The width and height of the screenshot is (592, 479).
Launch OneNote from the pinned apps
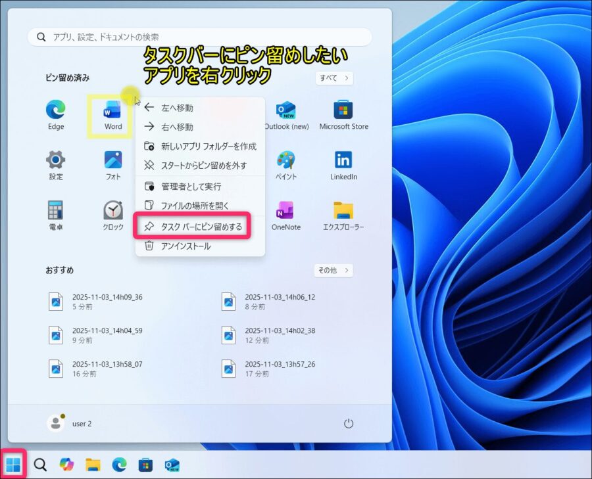tap(286, 214)
